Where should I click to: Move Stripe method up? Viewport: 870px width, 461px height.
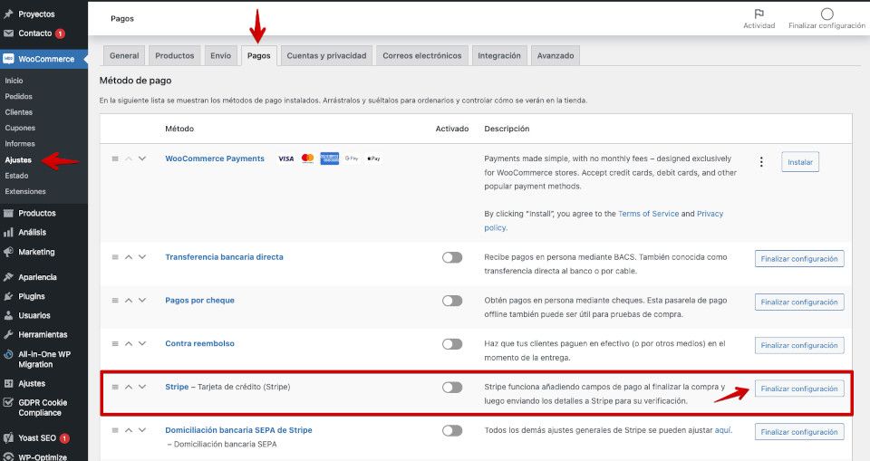coord(128,388)
